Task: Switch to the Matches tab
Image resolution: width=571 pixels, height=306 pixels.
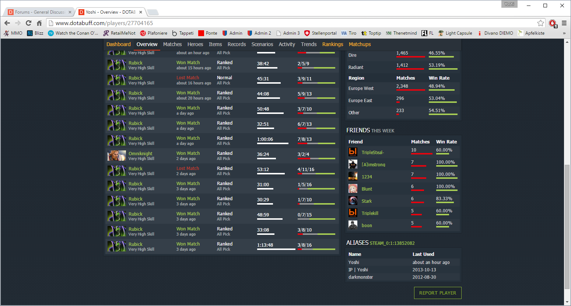Action: click(x=172, y=44)
